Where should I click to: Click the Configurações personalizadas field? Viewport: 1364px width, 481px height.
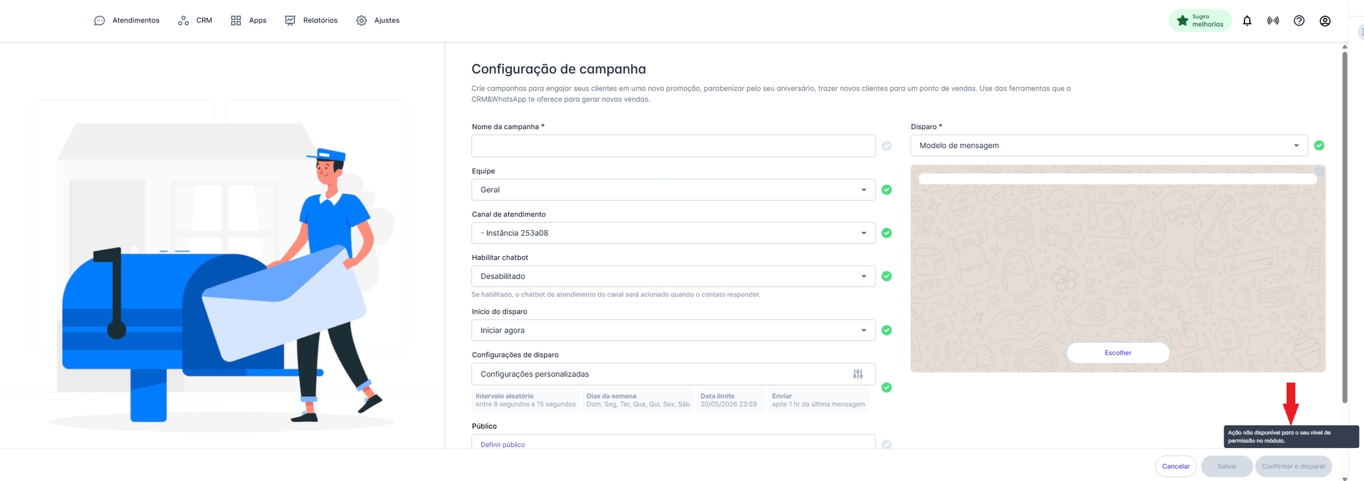673,374
